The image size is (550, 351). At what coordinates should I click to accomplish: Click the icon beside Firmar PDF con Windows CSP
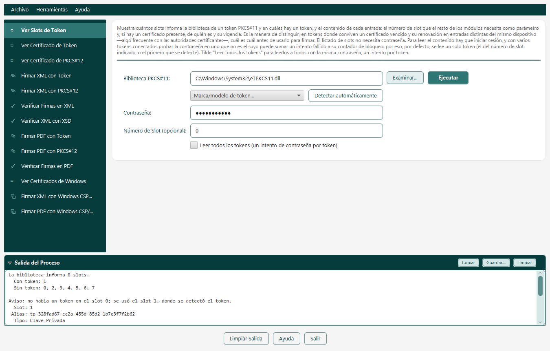[x=13, y=211]
